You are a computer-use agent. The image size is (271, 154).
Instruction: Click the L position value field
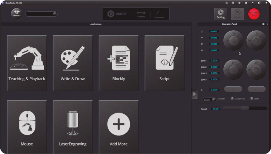214,90
